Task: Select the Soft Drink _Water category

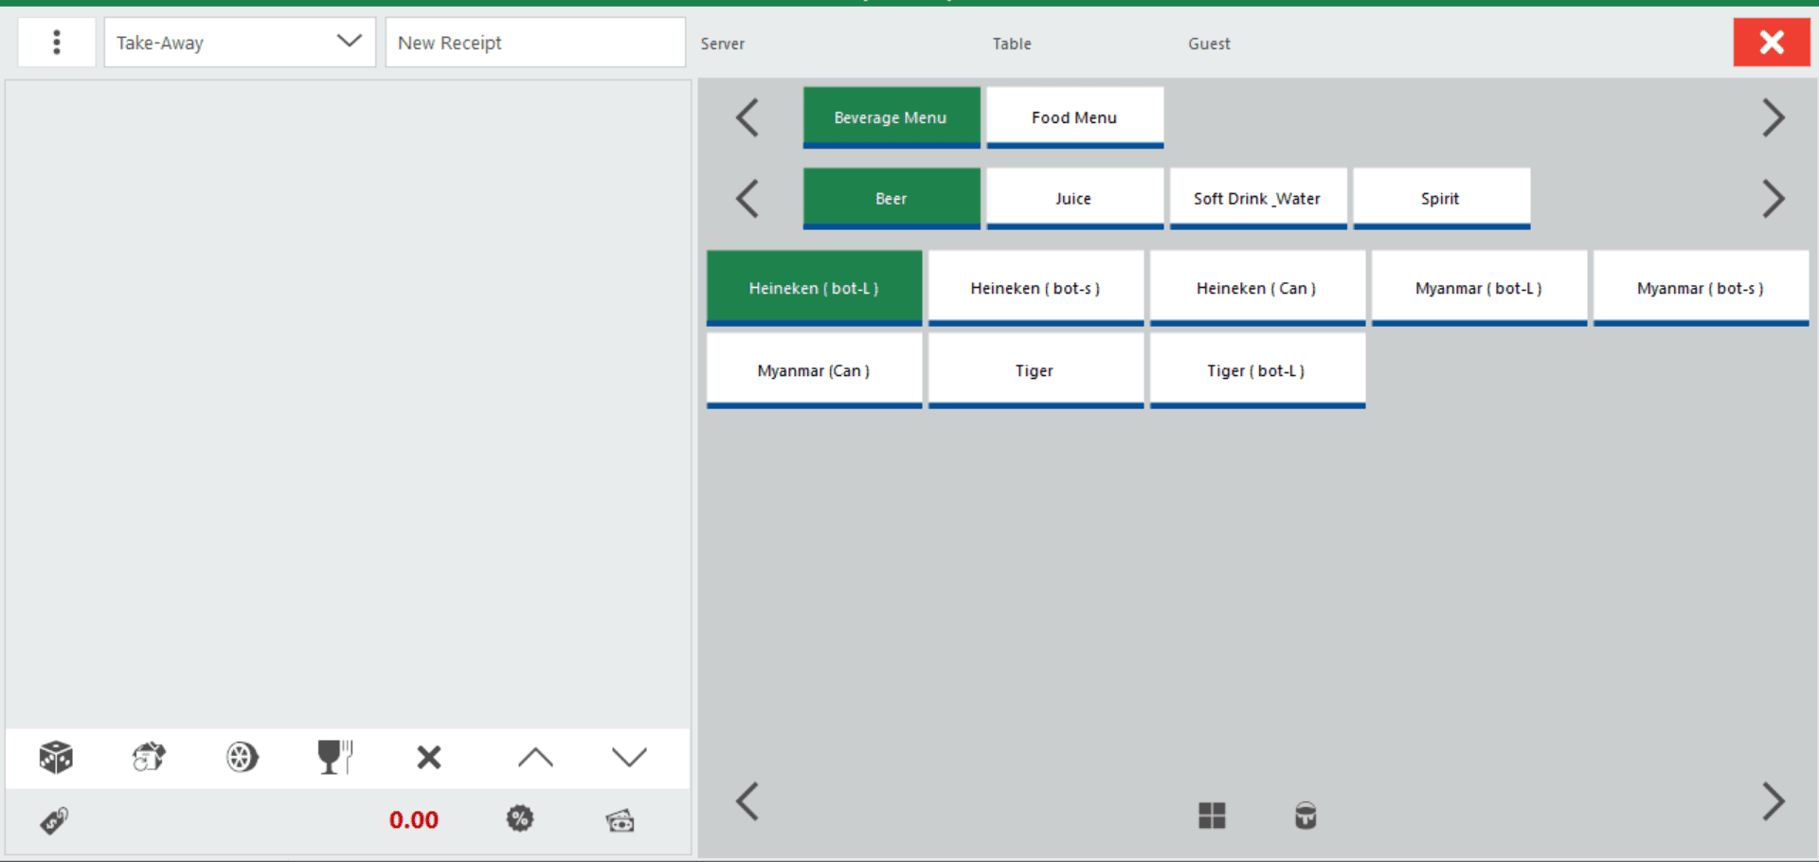Action: tap(1258, 199)
